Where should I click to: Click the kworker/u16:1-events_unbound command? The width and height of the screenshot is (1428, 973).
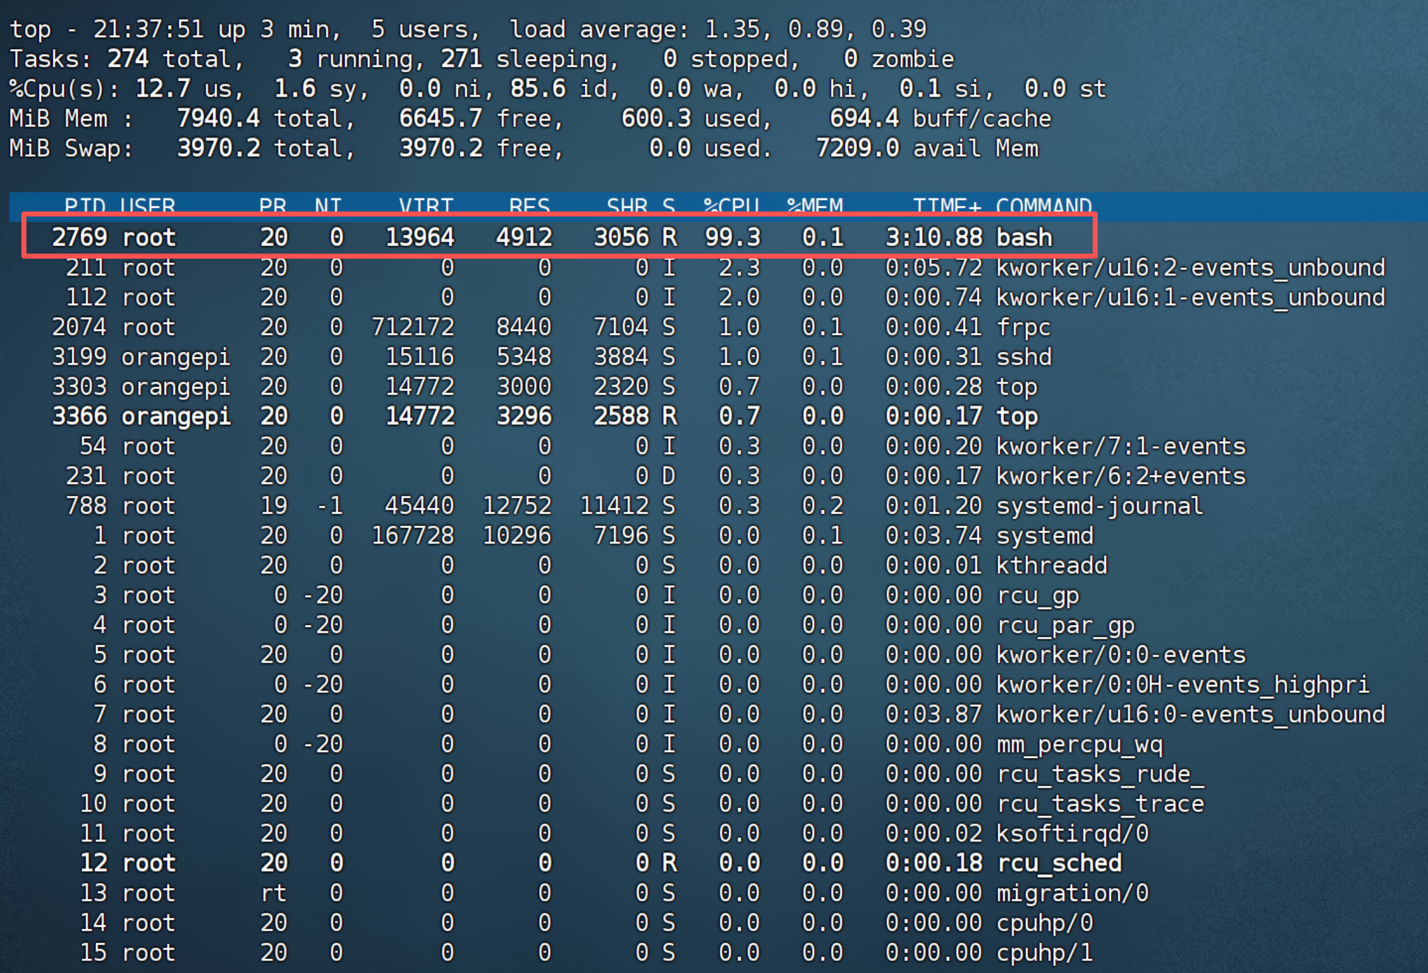pos(1190,297)
